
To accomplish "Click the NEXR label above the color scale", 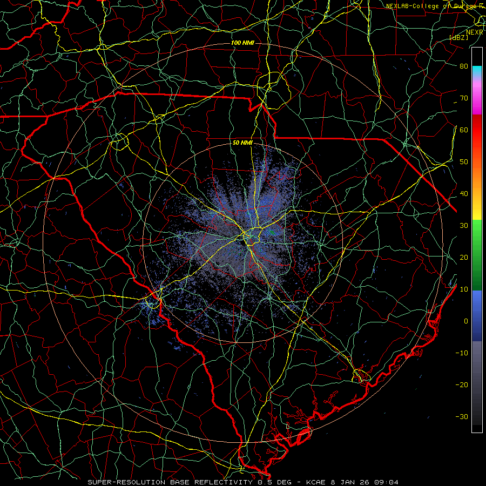I will point(474,32).
